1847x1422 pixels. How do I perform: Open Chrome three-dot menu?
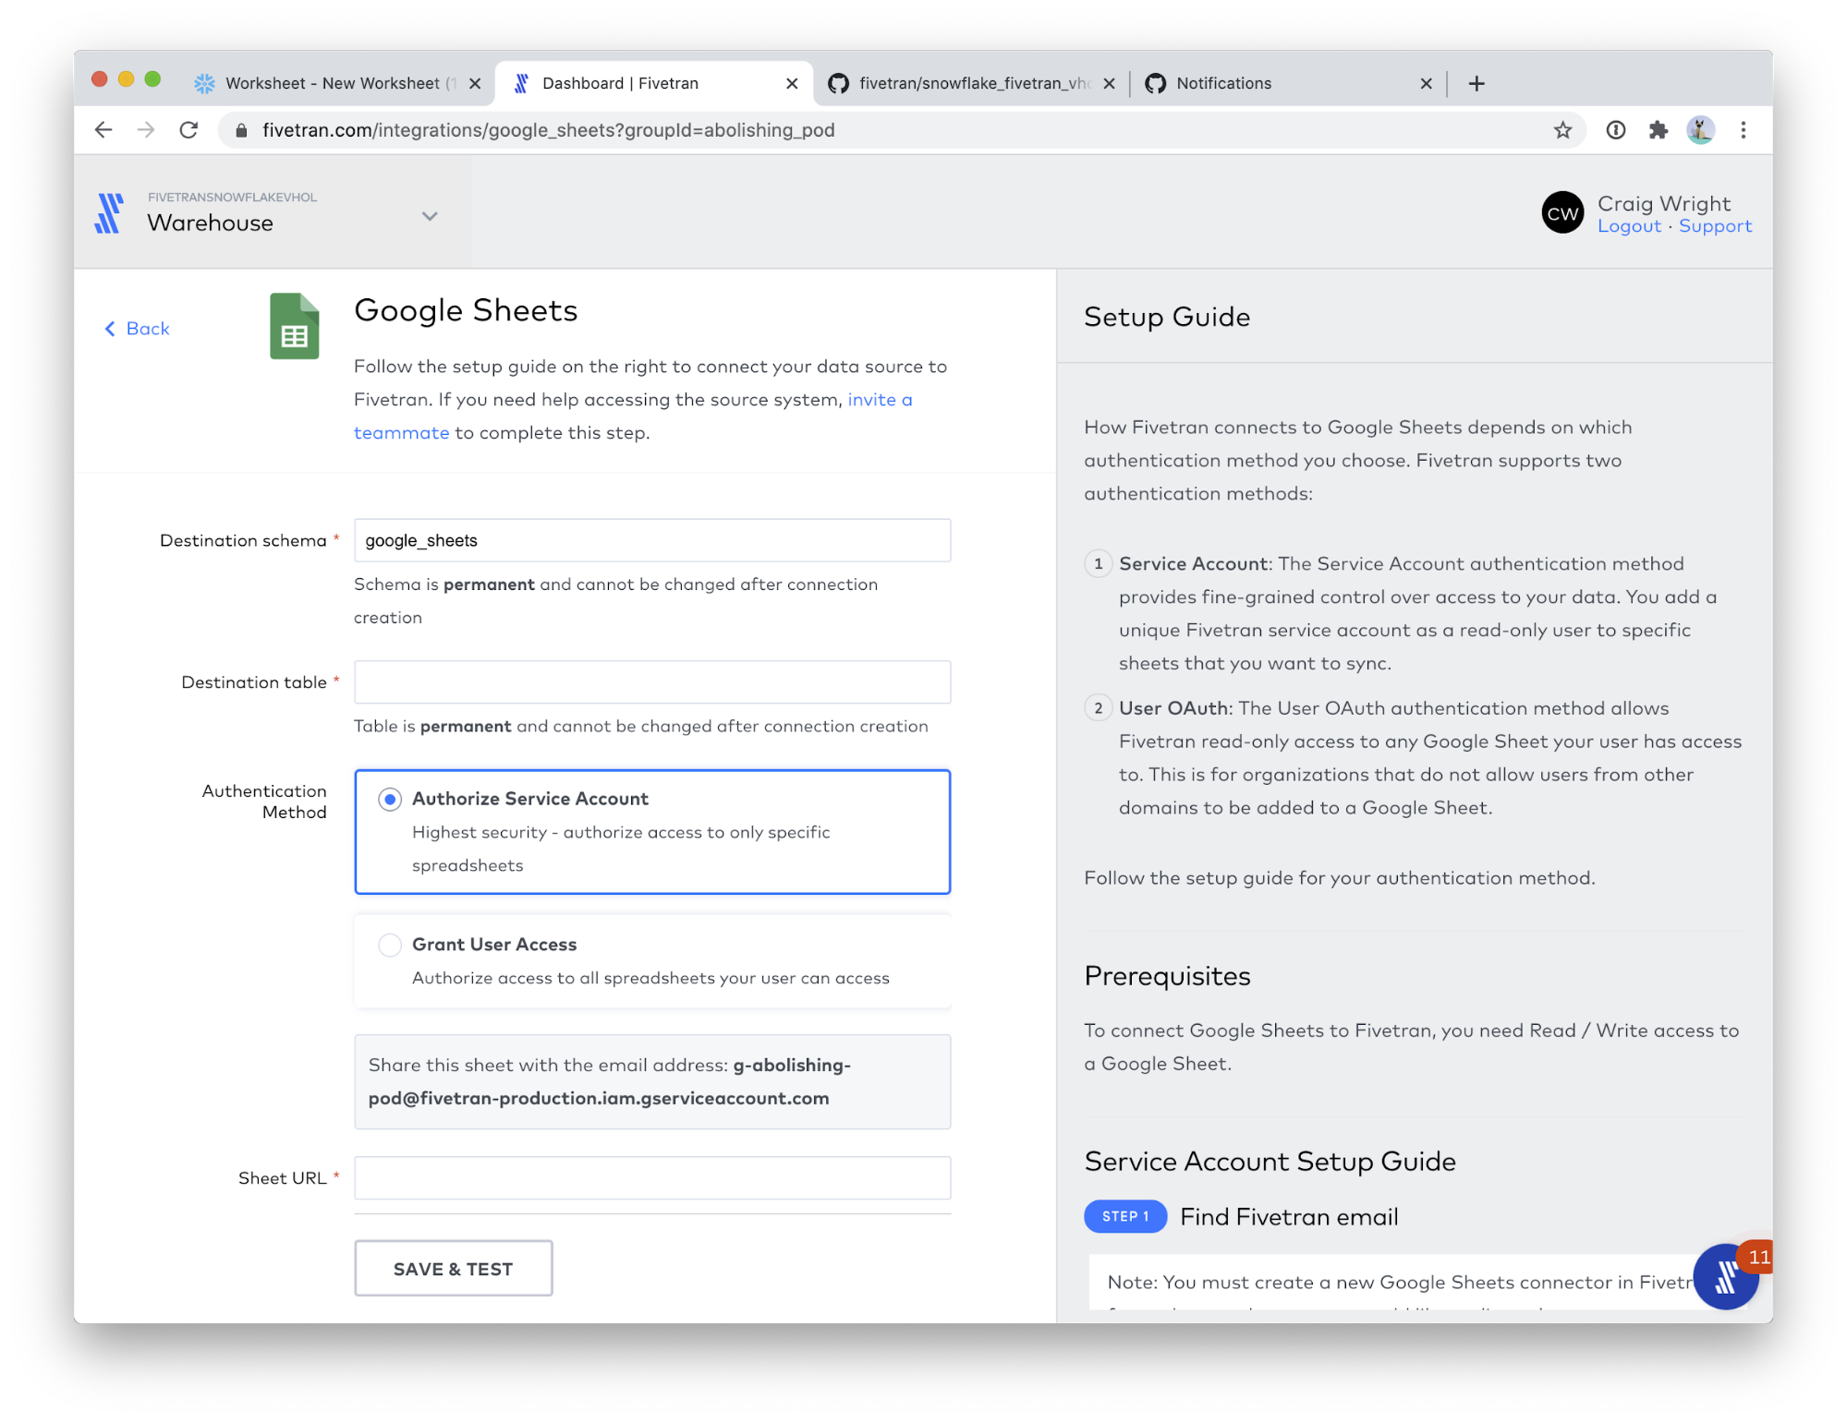point(1744,130)
